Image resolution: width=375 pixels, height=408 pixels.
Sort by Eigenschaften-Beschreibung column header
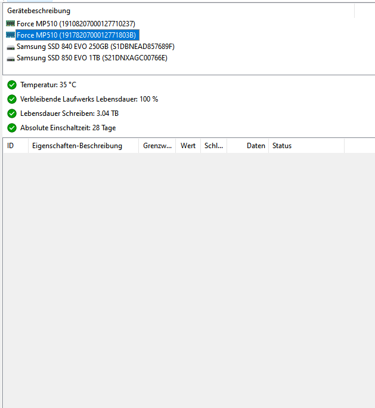(83, 146)
